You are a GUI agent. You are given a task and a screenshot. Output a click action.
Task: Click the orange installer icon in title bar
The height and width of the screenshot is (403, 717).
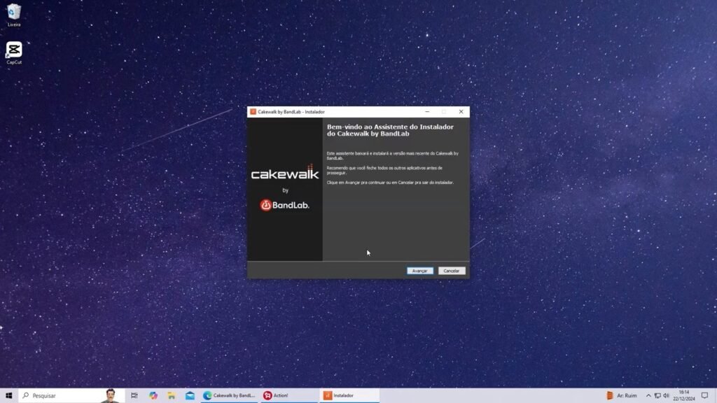pyautogui.click(x=253, y=112)
